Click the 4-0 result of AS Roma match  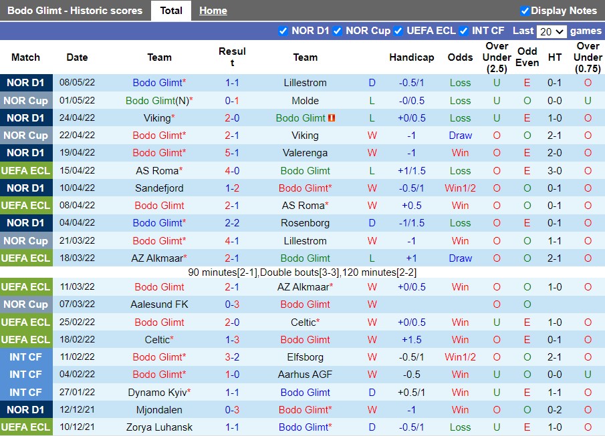(x=232, y=171)
